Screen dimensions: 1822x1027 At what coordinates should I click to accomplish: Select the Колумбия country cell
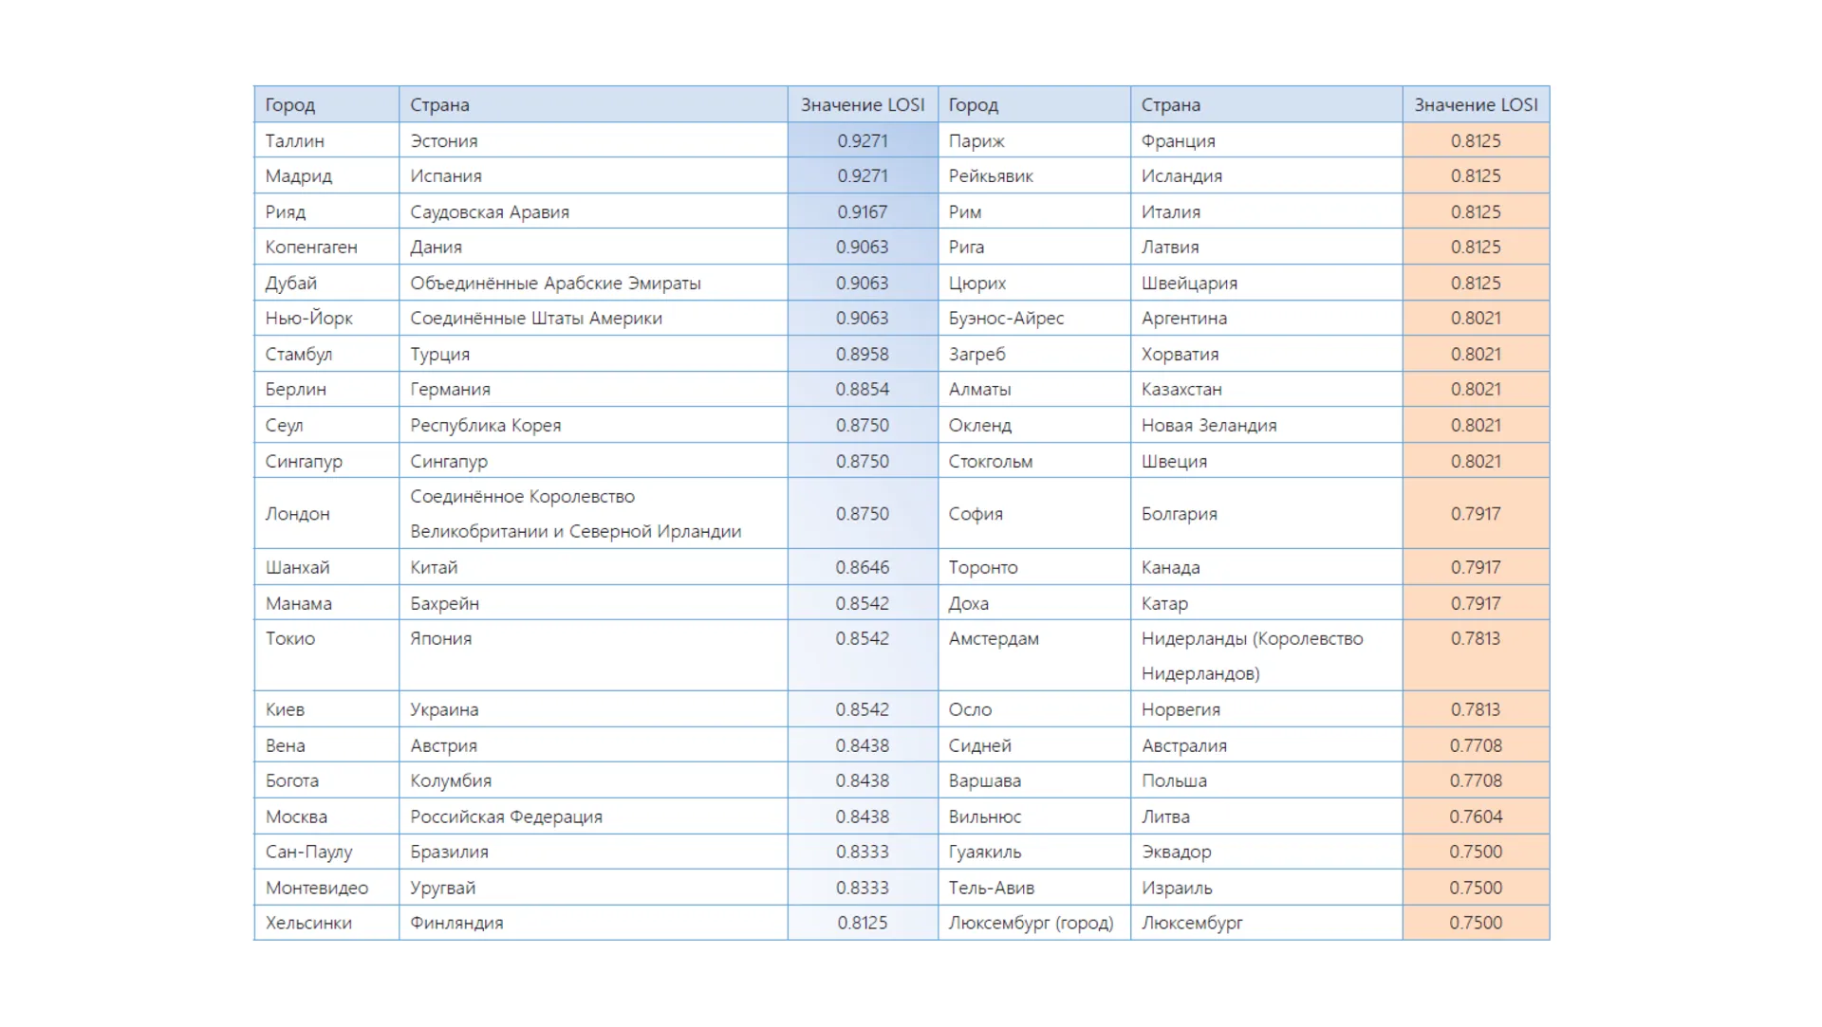[x=593, y=780]
